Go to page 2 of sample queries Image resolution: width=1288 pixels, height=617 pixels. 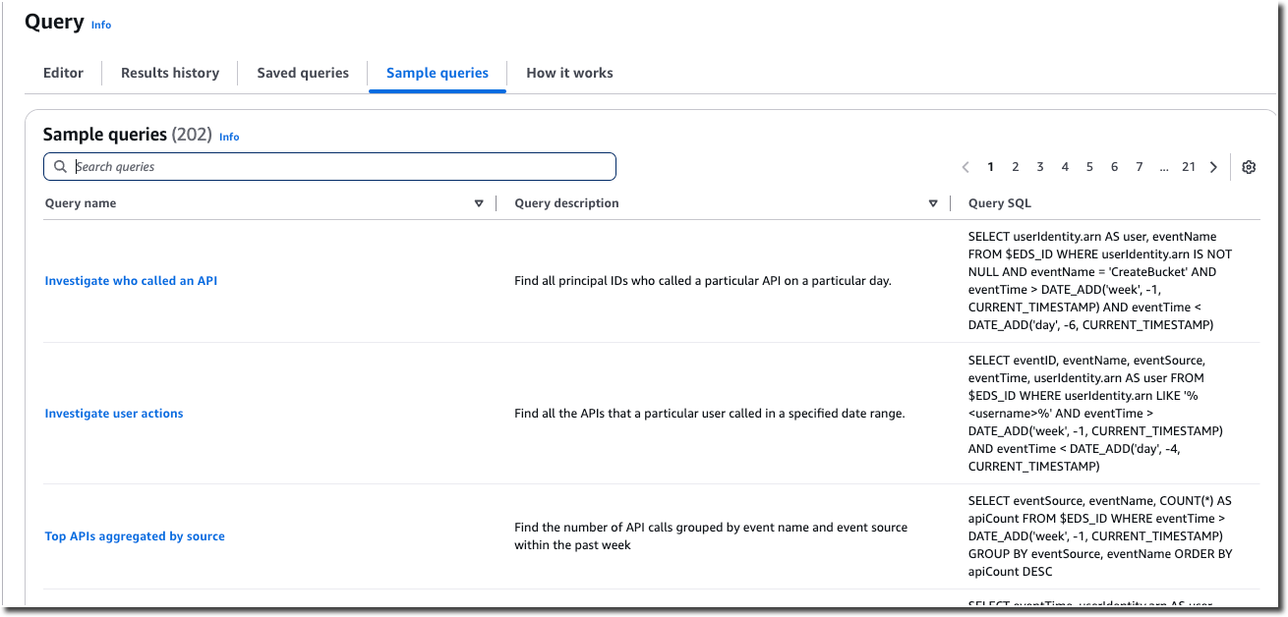click(1015, 166)
